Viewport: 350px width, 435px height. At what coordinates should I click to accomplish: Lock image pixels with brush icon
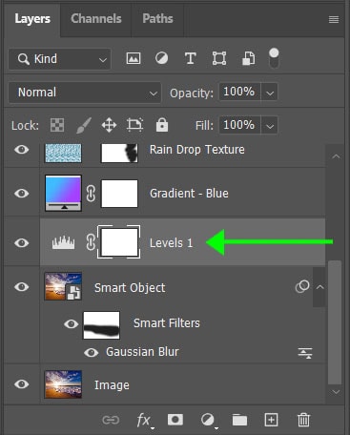pyautogui.click(x=84, y=125)
